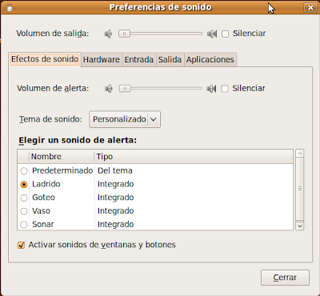Click the low volume speaker icon for output

pyautogui.click(x=108, y=34)
